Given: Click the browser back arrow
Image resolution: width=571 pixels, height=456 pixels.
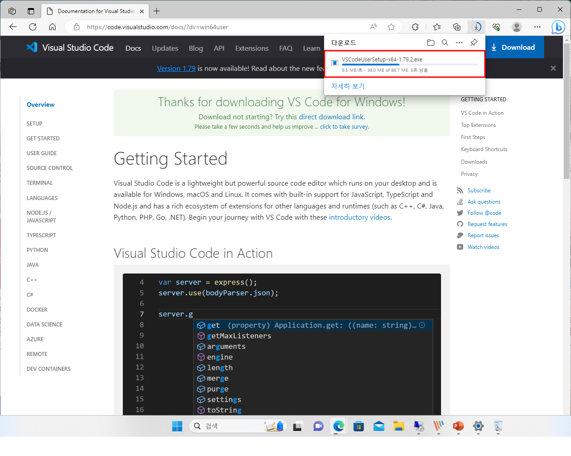Looking at the screenshot, I should click(13, 27).
